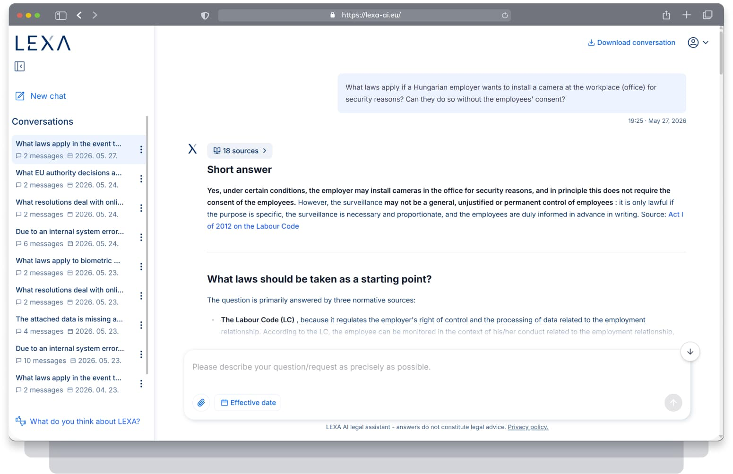
Task: Click the user's question message bubble
Action: pos(512,93)
